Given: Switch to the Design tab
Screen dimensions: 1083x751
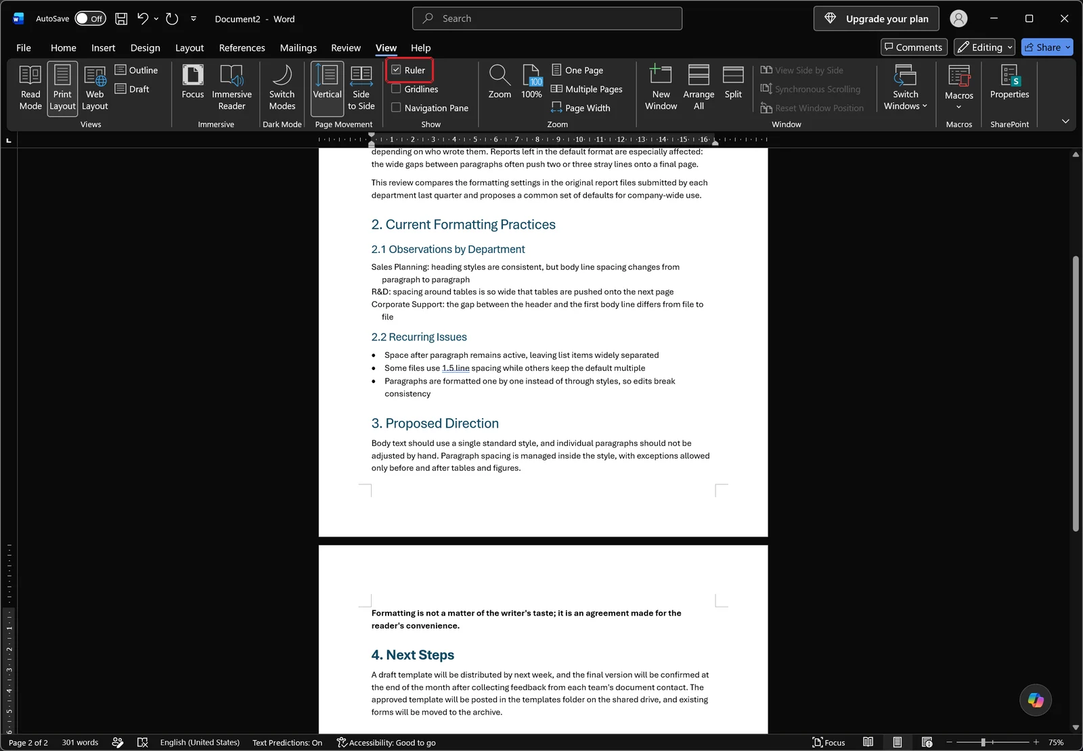Looking at the screenshot, I should 146,47.
